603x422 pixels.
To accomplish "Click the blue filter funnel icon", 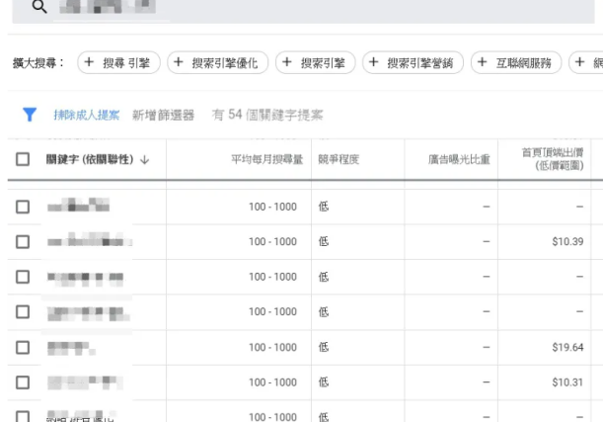I will point(30,115).
